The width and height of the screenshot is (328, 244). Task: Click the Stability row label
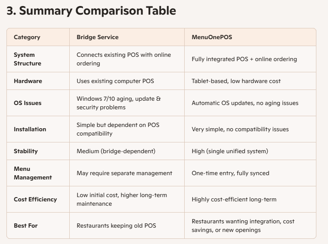[x=26, y=151]
